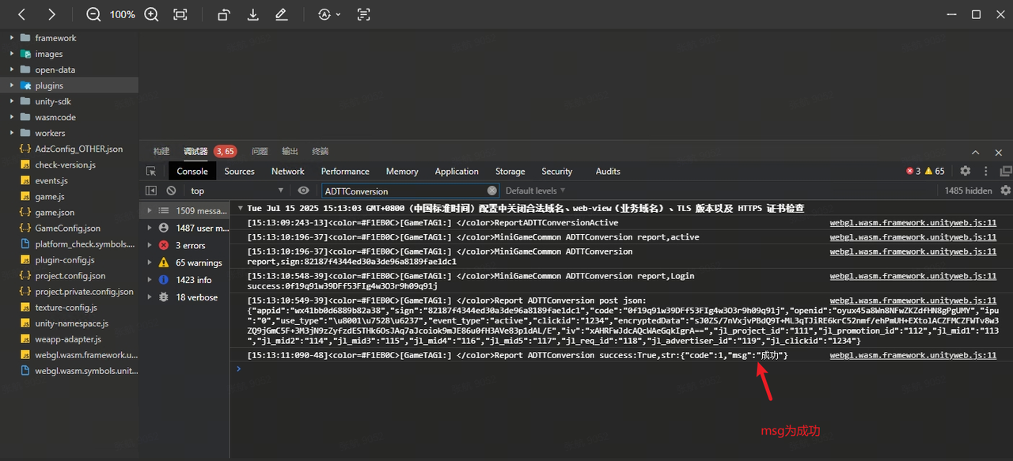Switch to the Console tab
1013x461 pixels.
pos(192,171)
